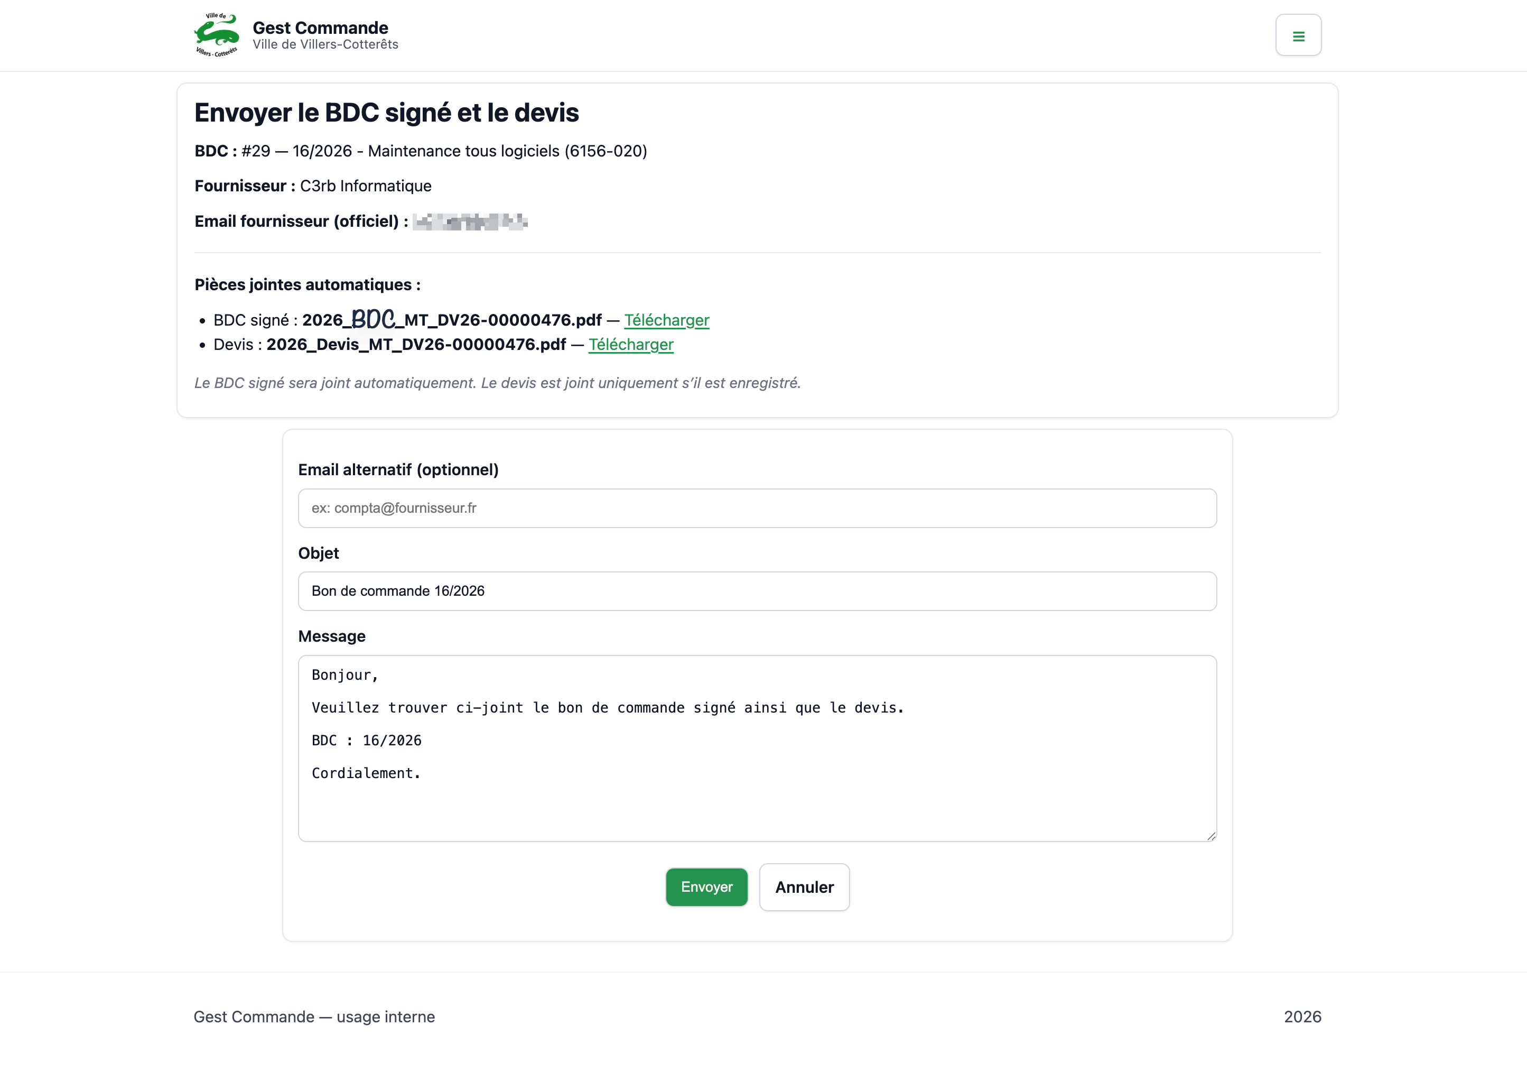The image size is (1527, 1072).
Task: Click the Devis PDF file name
Action: pos(416,345)
